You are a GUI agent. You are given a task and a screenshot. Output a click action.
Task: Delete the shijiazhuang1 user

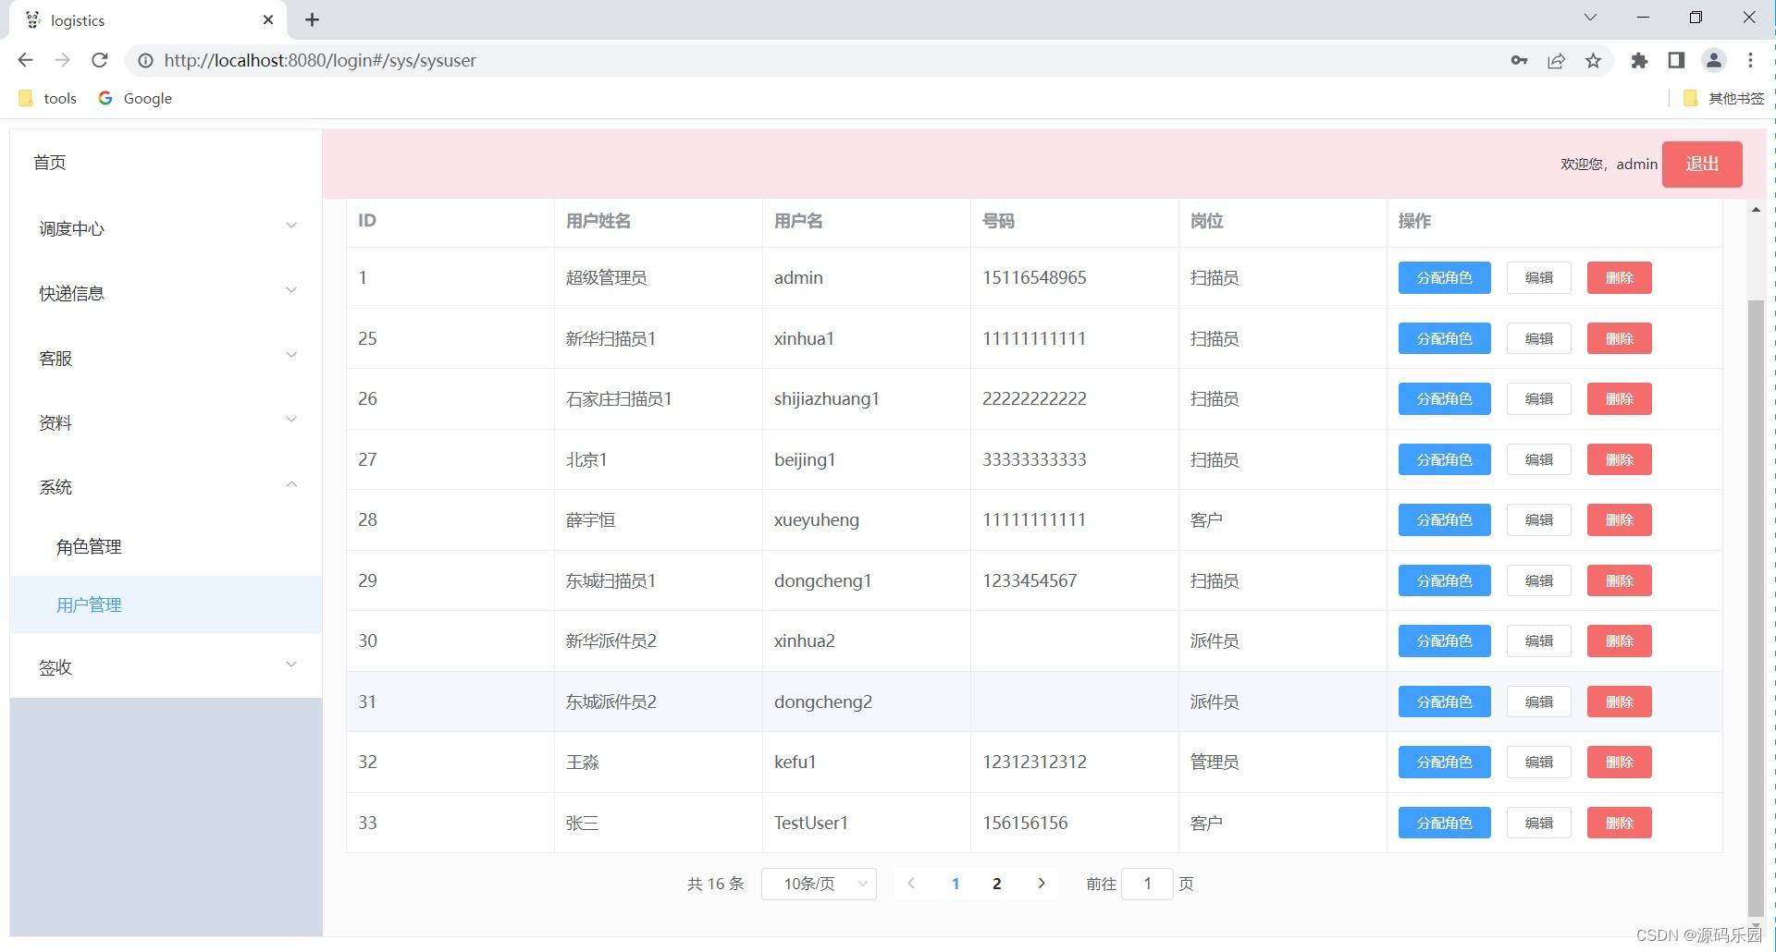(1619, 398)
